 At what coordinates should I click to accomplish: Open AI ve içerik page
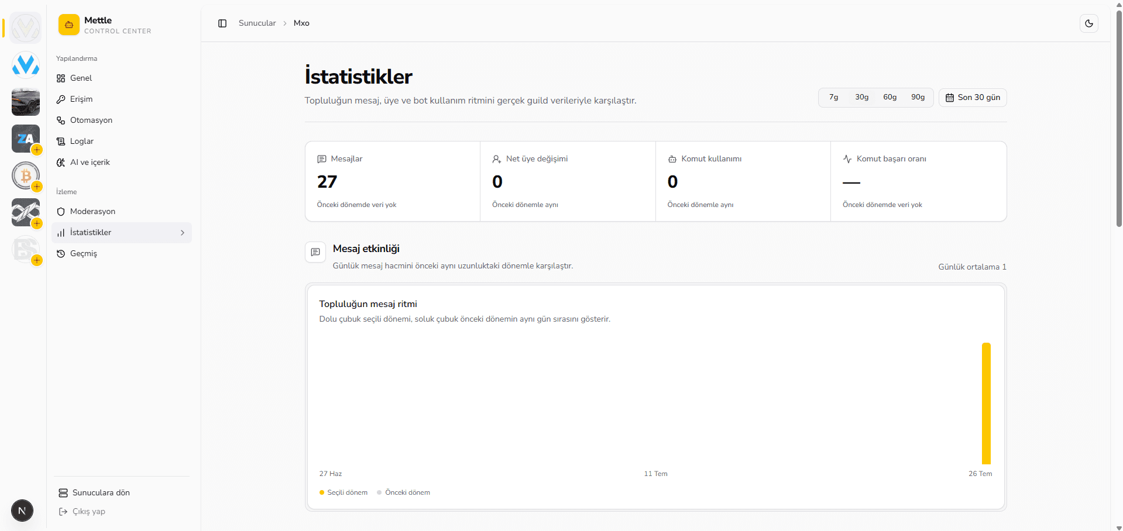pos(122,163)
